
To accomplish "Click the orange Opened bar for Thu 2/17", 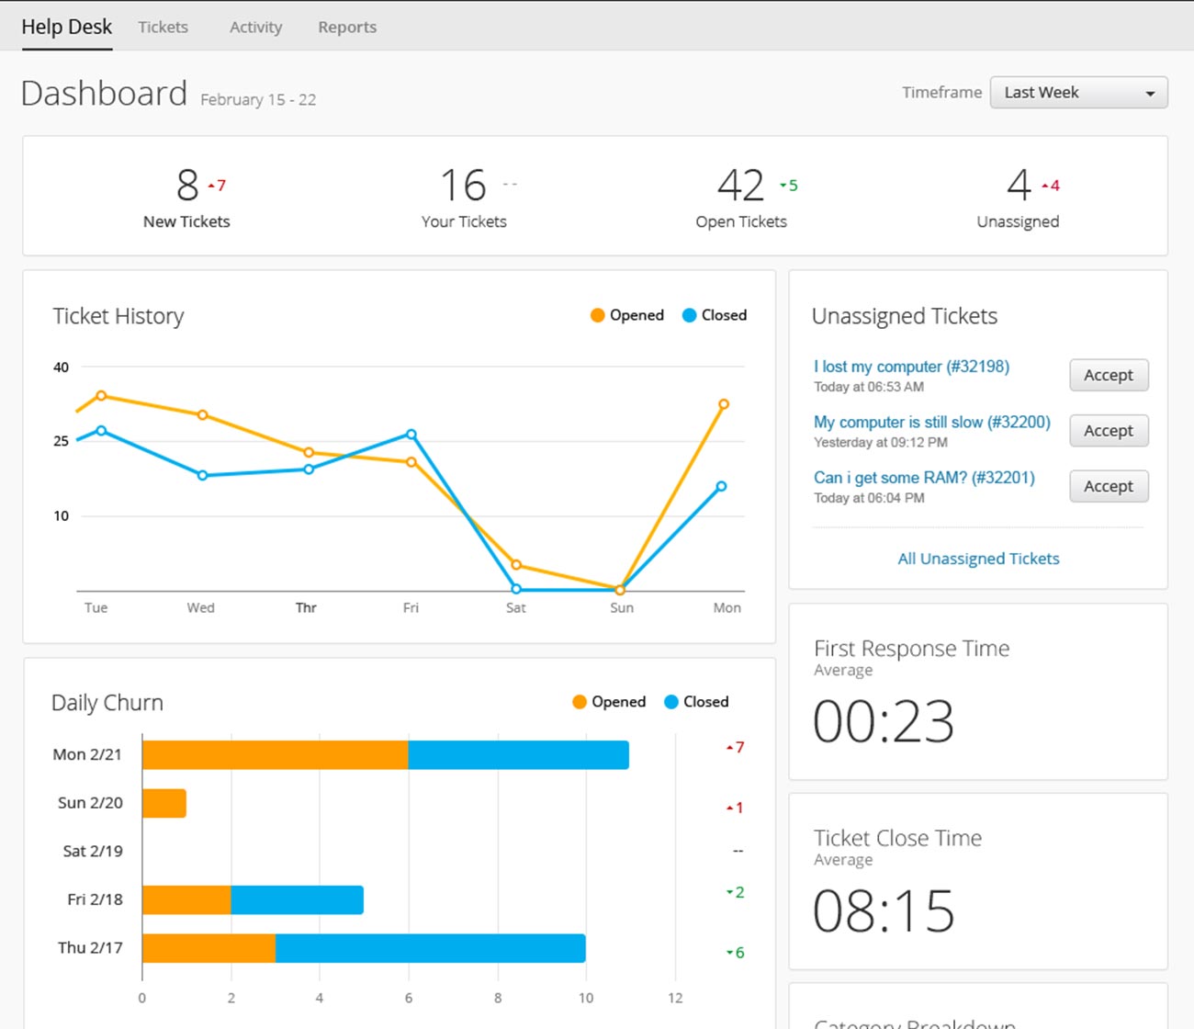I will pyautogui.click(x=209, y=948).
